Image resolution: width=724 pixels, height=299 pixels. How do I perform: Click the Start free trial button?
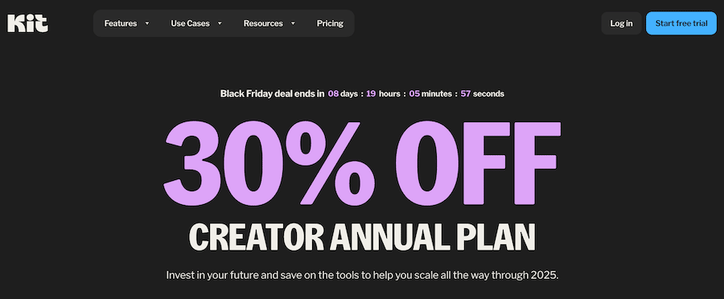tap(681, 23)
